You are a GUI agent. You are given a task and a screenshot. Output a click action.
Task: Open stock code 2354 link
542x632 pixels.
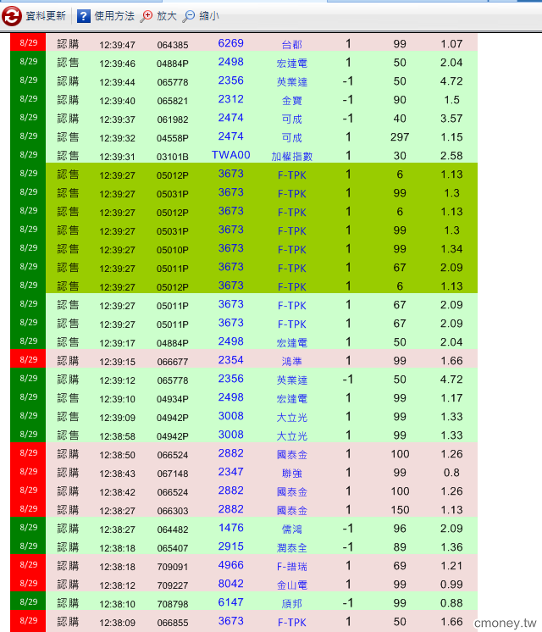(x=231, y=359)
